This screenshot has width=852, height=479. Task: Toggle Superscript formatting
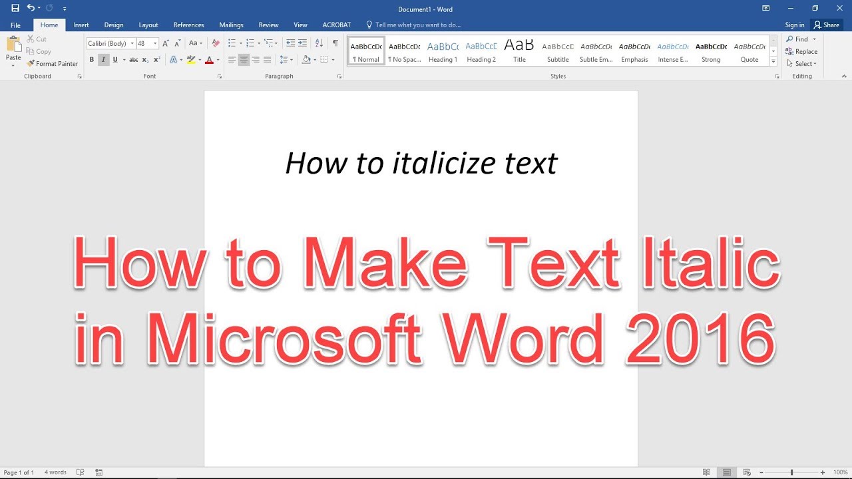click(x=157, y=60)
